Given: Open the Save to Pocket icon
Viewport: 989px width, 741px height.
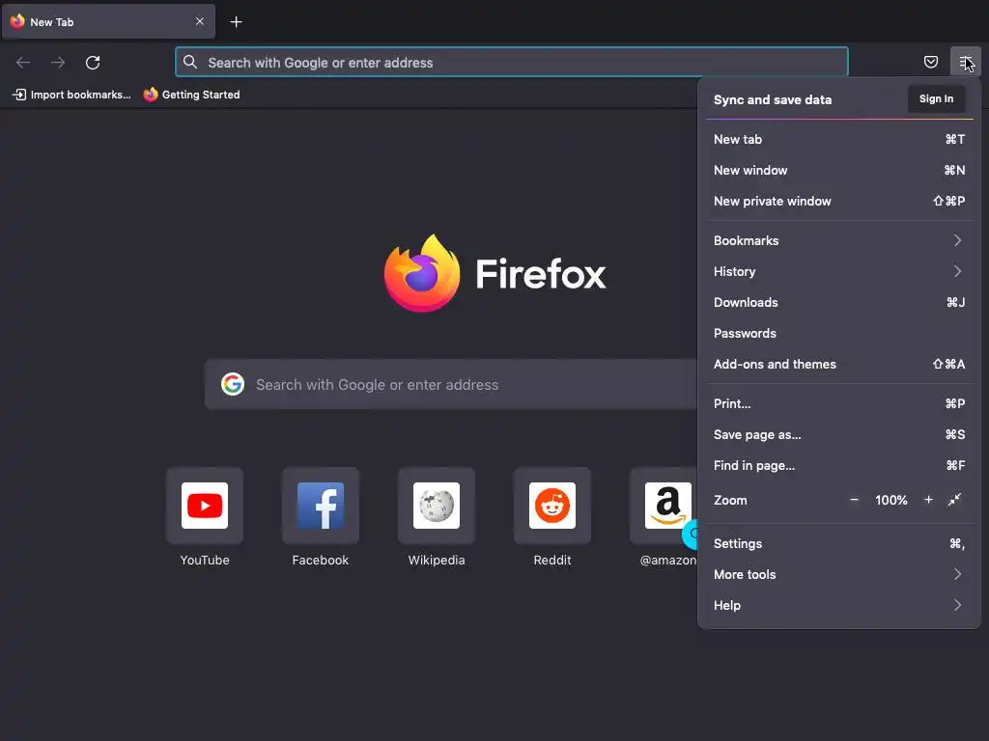Looking at the screenshot, I should click(930, 62).
